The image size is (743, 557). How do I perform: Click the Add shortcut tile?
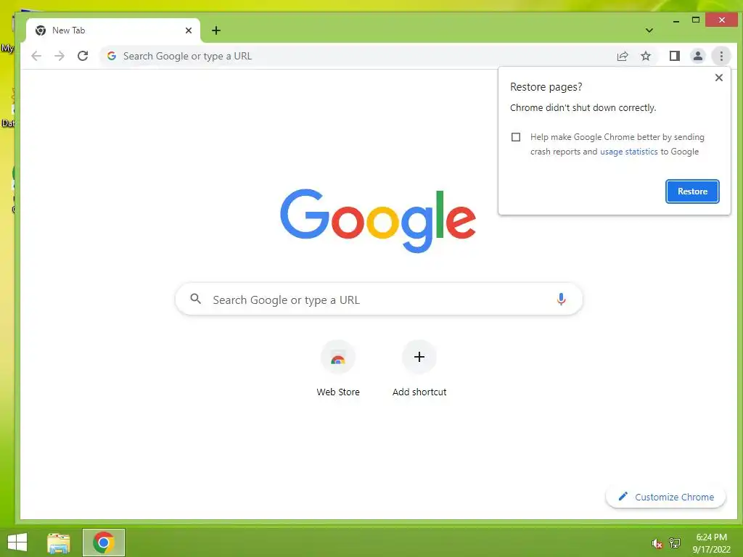419,369
